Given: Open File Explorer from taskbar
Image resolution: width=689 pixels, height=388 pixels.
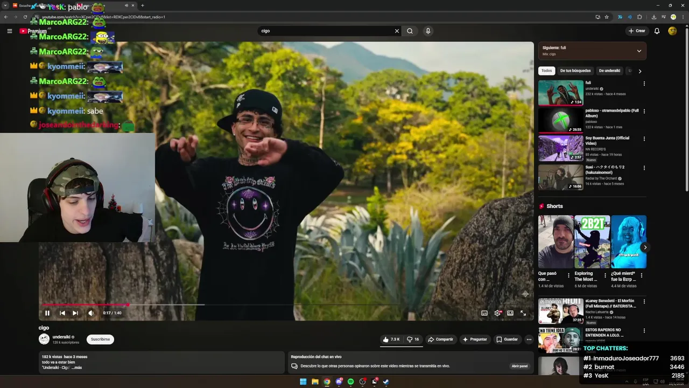Looking at the screenshot, I should (x=315, y=382).
